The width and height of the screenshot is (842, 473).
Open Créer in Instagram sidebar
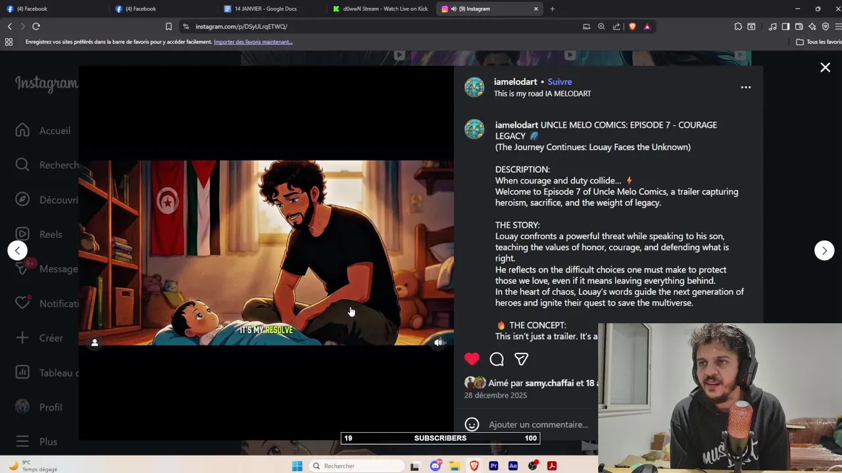[x=39, y=338]
